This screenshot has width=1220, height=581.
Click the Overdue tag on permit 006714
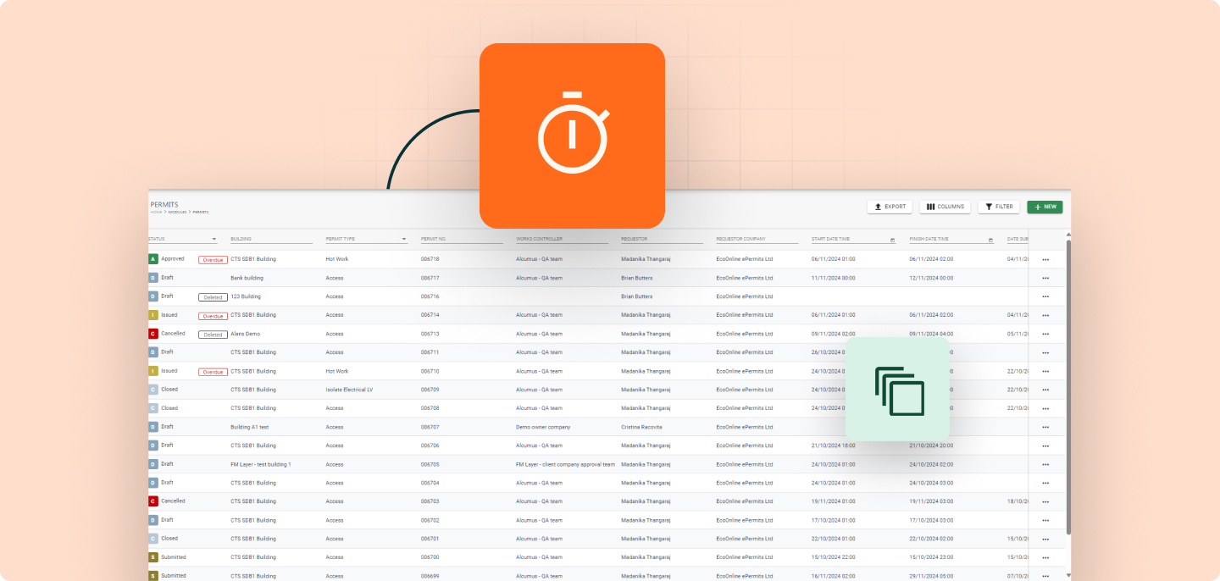[213, 316]
